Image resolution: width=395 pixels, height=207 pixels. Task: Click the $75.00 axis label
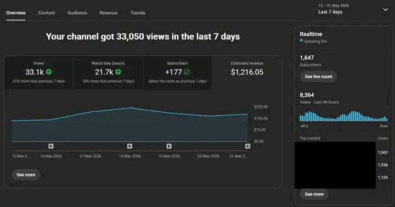pos(259,130)
